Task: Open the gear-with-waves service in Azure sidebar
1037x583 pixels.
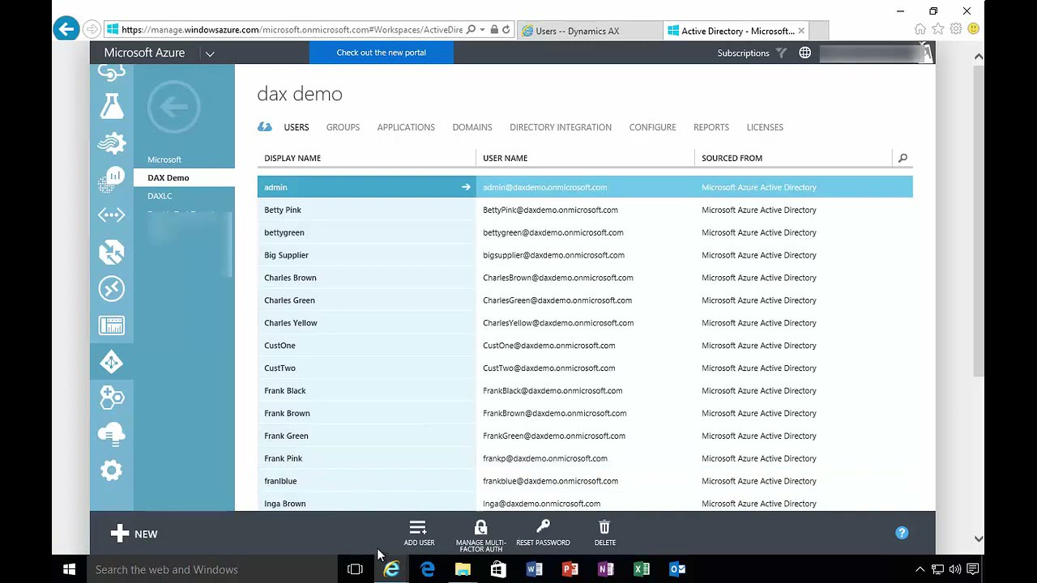Action: pyautogui.click(x=112, y=143)
